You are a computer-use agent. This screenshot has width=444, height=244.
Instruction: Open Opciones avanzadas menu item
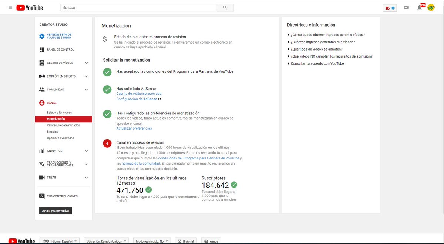click(x=60, y=138)
